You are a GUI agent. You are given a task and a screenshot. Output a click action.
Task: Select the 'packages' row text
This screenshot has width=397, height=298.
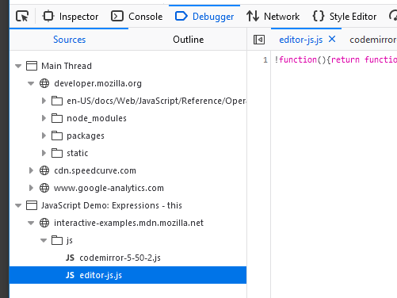[x=86, y=136]
